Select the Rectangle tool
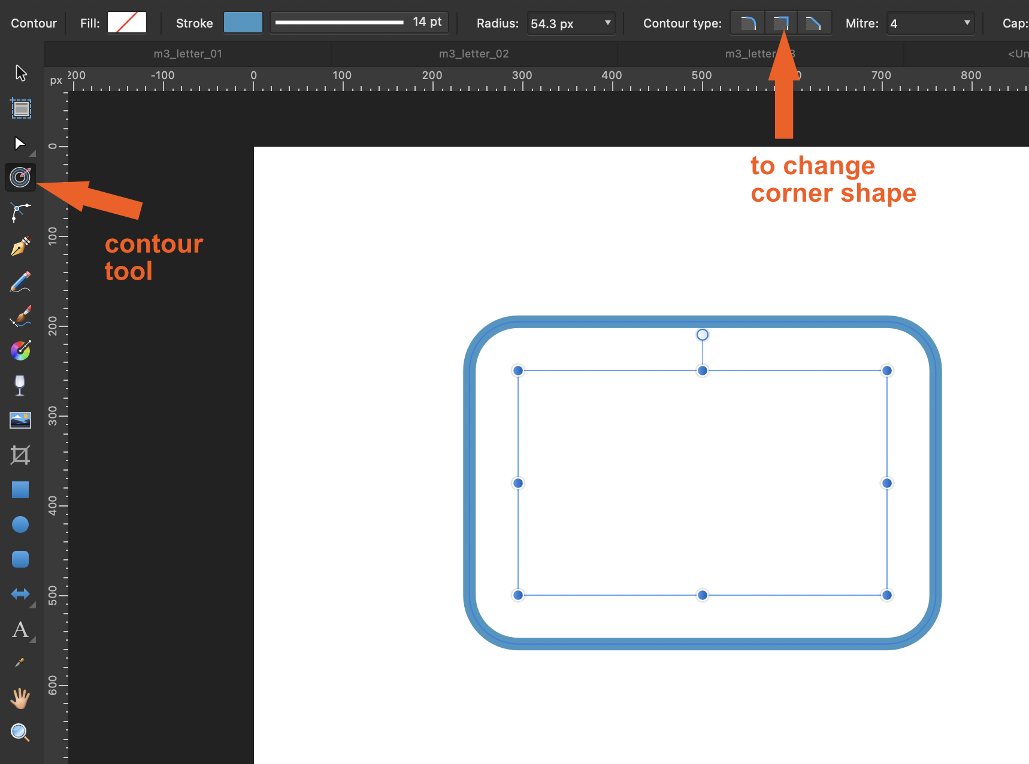 20,490
